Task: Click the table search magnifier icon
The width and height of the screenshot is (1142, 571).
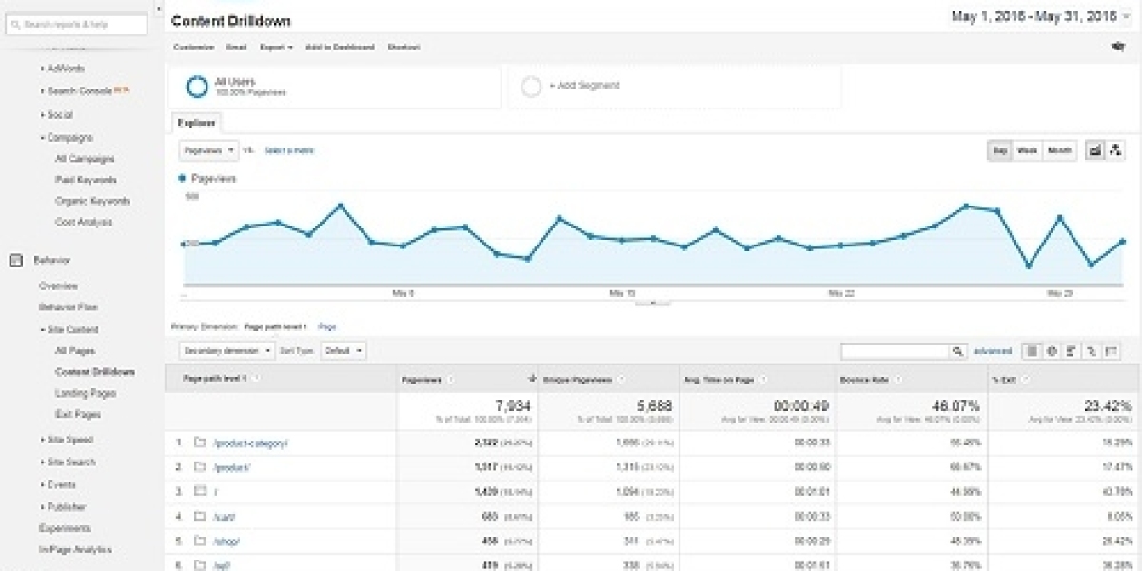Action: (957, 351)
